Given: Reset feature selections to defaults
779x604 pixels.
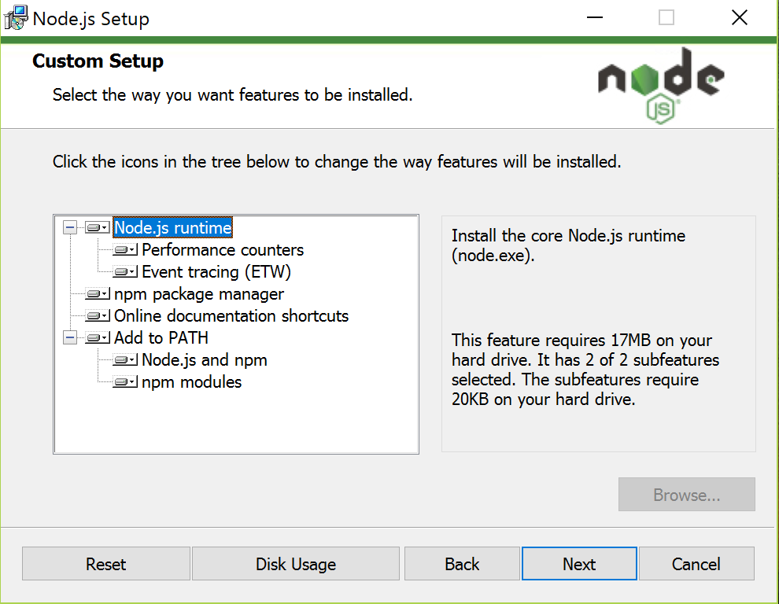Looking at the screenshot, I should (x=105, y=563).
